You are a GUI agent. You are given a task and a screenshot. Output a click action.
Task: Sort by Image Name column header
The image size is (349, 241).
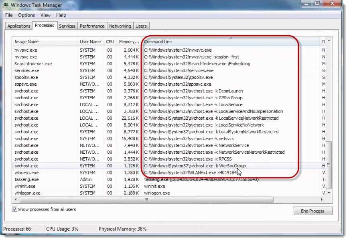click(45, 42)
